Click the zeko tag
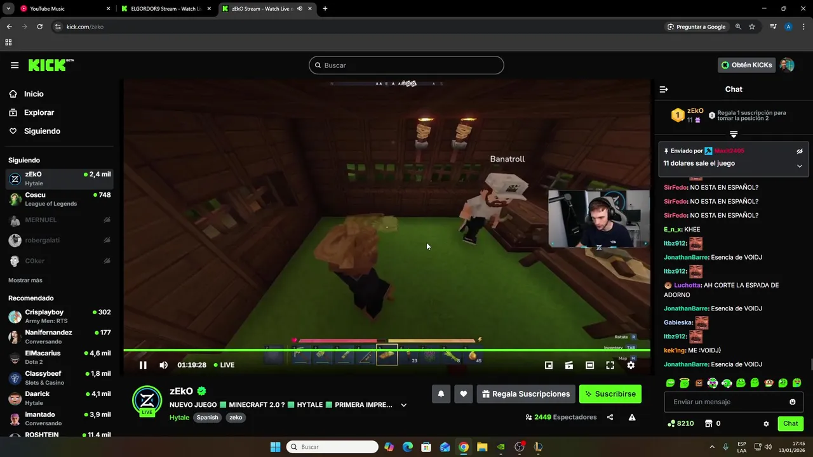The image size is (813, 457). [236, 418]
